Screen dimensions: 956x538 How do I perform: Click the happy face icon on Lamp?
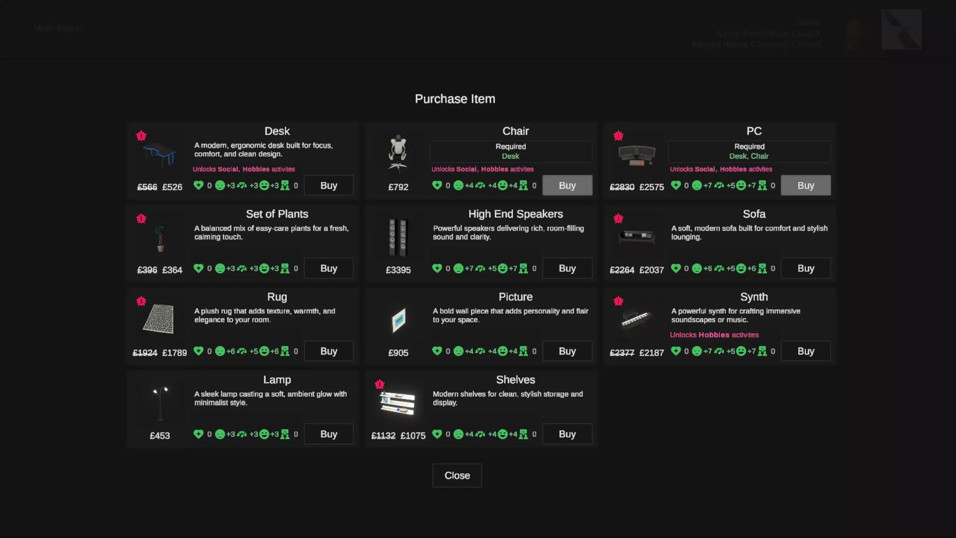coord(264,434)
